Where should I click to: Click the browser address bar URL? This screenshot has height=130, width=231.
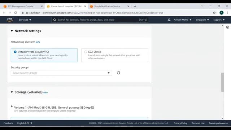tap(94, 13)
